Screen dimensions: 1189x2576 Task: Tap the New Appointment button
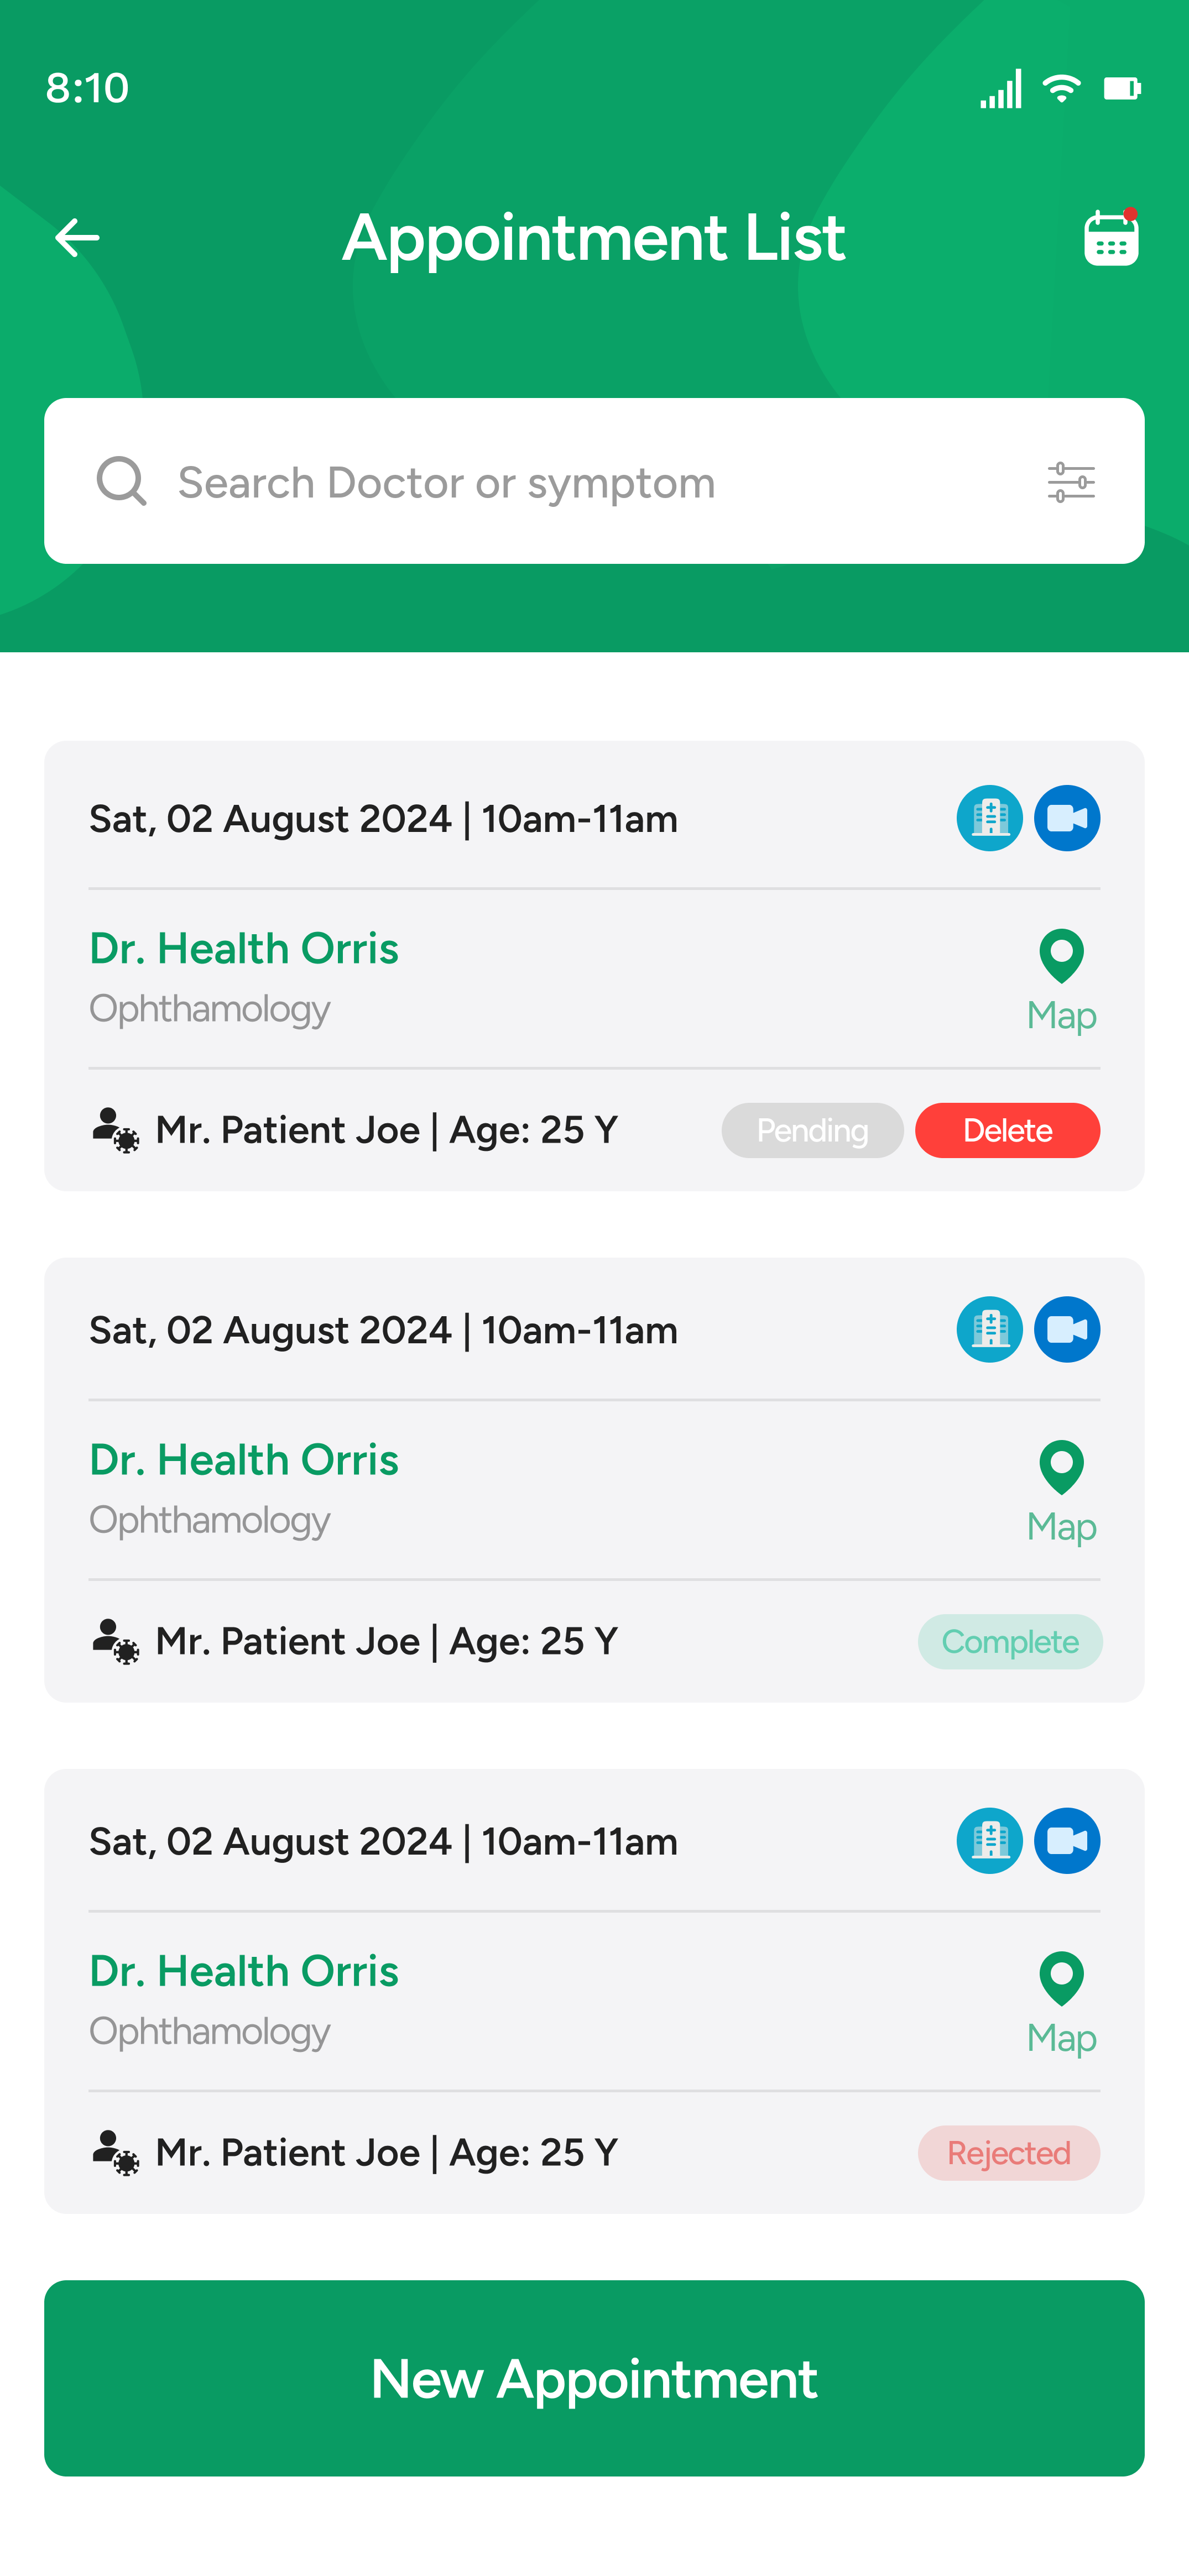(x=594, y=2378)
